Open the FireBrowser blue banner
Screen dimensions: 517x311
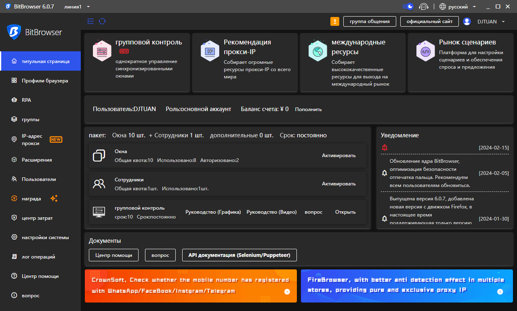(407, 286)
